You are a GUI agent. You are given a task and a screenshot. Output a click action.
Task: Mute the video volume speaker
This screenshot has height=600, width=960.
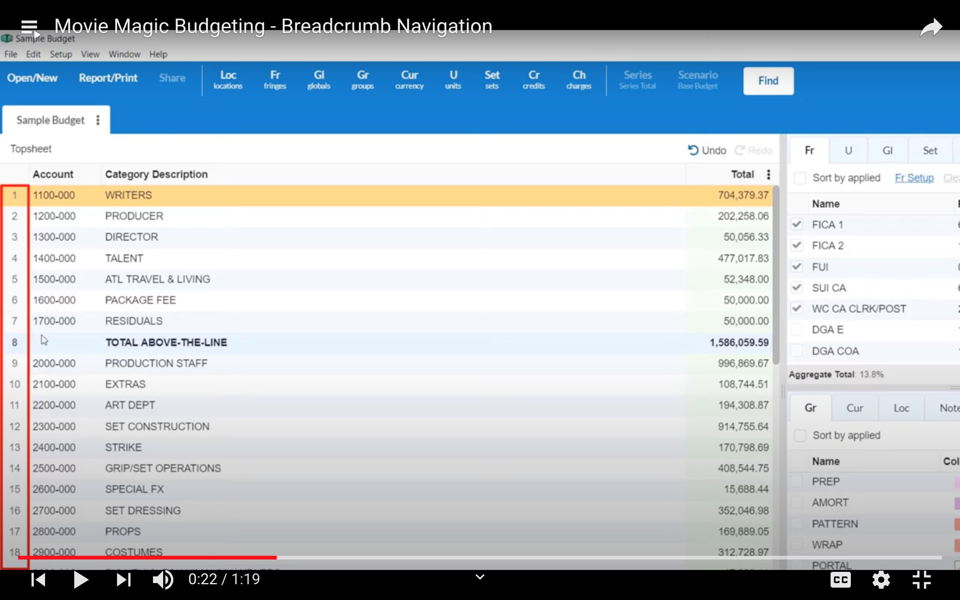click(163, 580)
